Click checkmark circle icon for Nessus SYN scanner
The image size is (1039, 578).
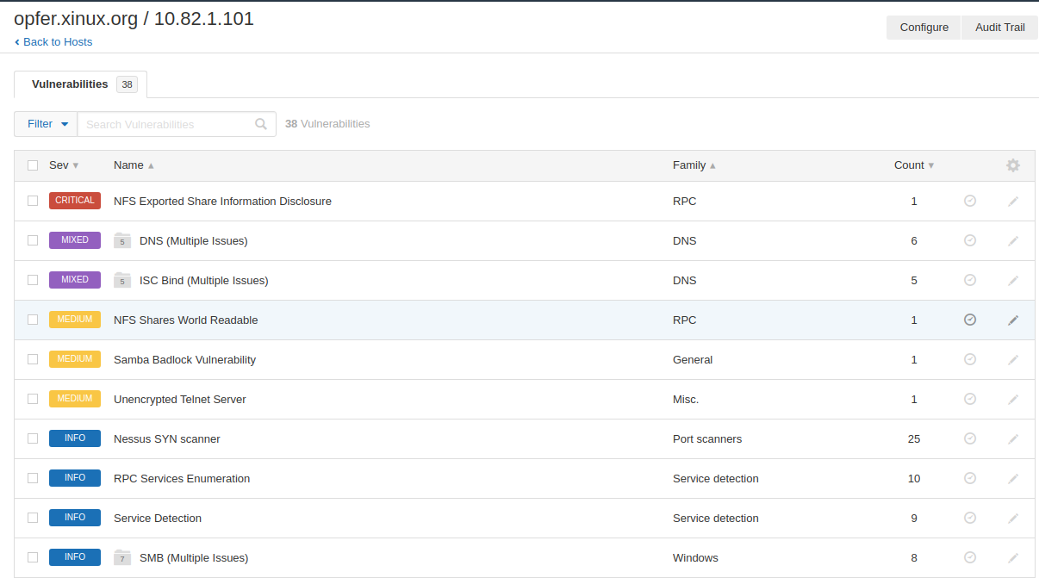970,438
